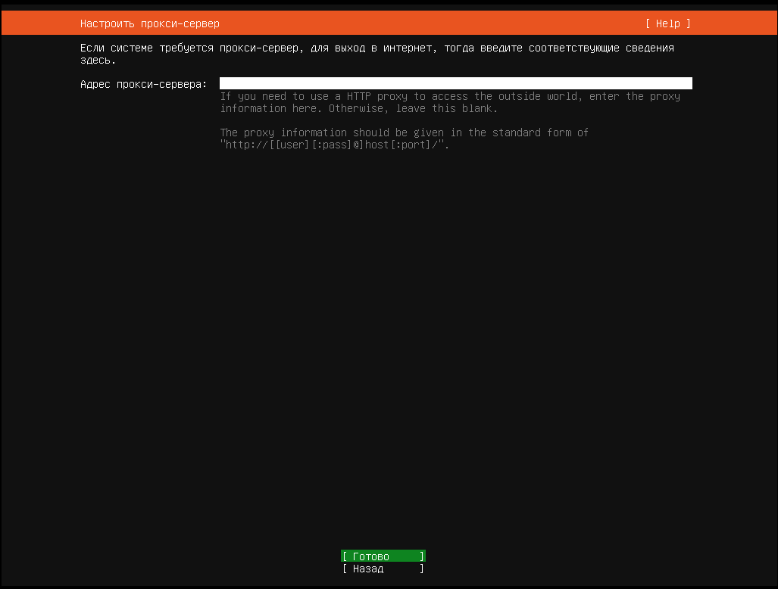The height and width of the screenshot is (589, 778).
Task: Click 'standard form of' in the hint text
Action: pos(540,132)
